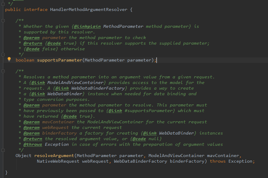Click the yellow lightbulb intention icon

tap(9, 59)
